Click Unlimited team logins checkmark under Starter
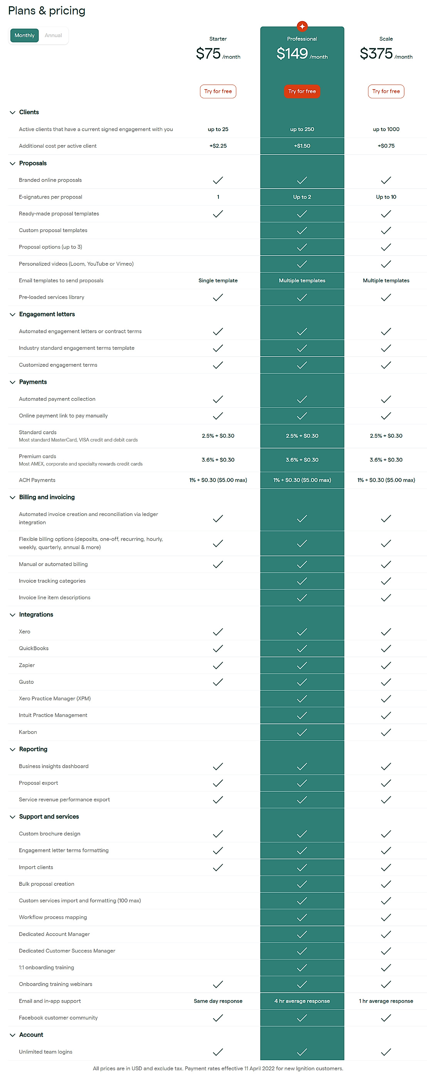Viewport: 427px width, 1086px height. tap(218, 1052)
